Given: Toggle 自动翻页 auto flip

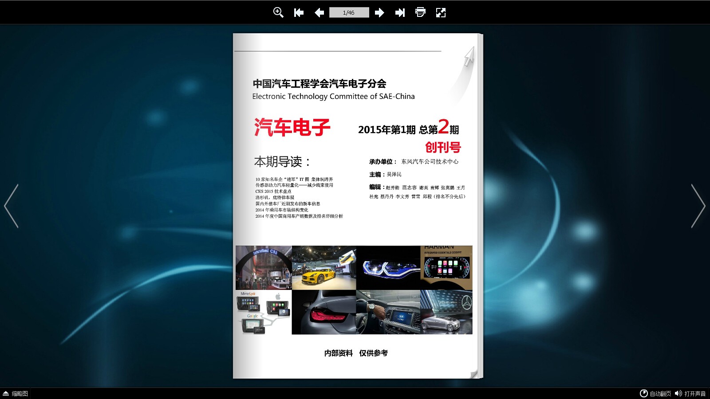Looking at the screenshot, I should 655,393.
